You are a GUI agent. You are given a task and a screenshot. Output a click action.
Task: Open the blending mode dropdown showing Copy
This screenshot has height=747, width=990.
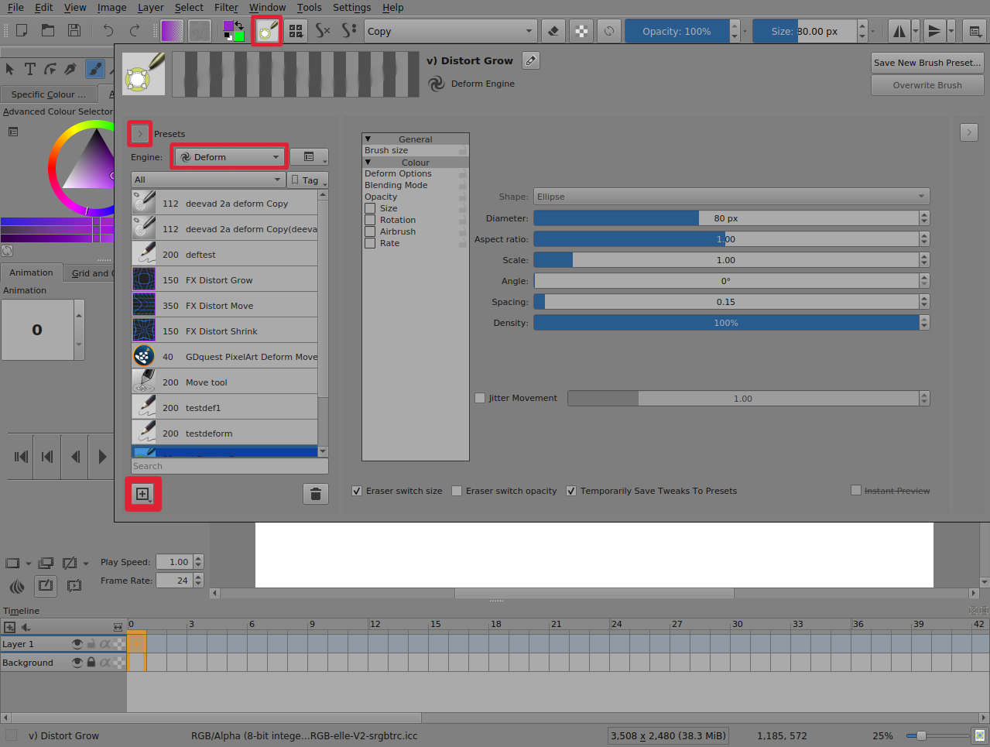449,31
